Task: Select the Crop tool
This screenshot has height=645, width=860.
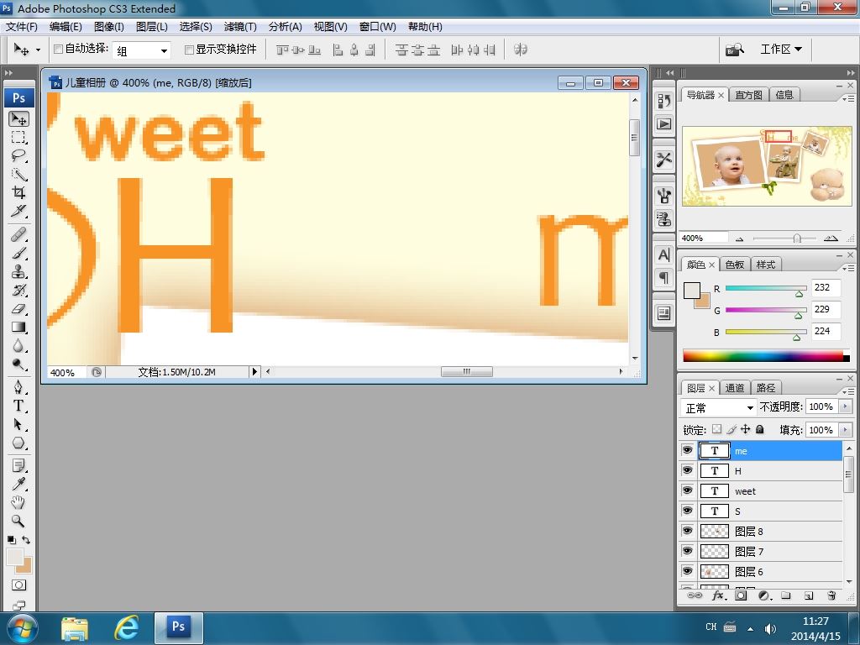Action: [x=18, y=193]
